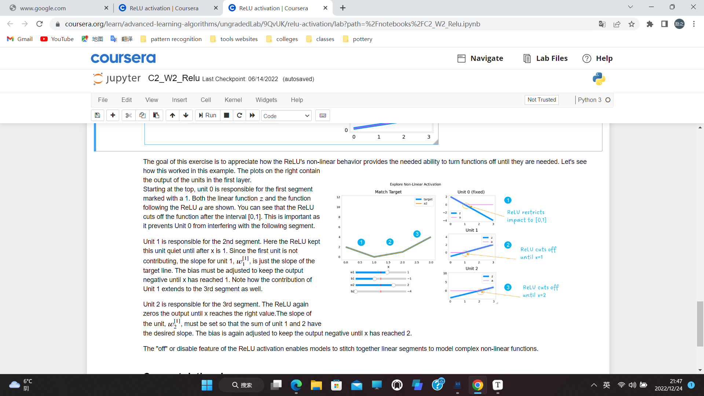Image resolution: width=704 pixels, height=396 pixels.
Task: Move selected cell down
Action: pyautogui.click(x=186, y=115)
